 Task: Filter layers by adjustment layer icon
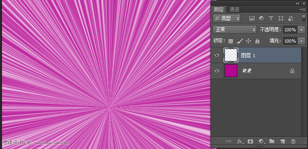[261, 18]
